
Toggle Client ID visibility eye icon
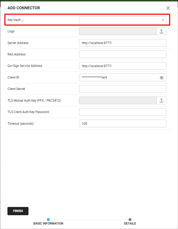click(162, 78)
